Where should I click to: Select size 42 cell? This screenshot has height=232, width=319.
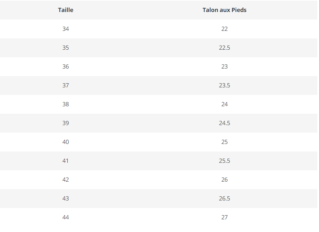tap(66, 180)
